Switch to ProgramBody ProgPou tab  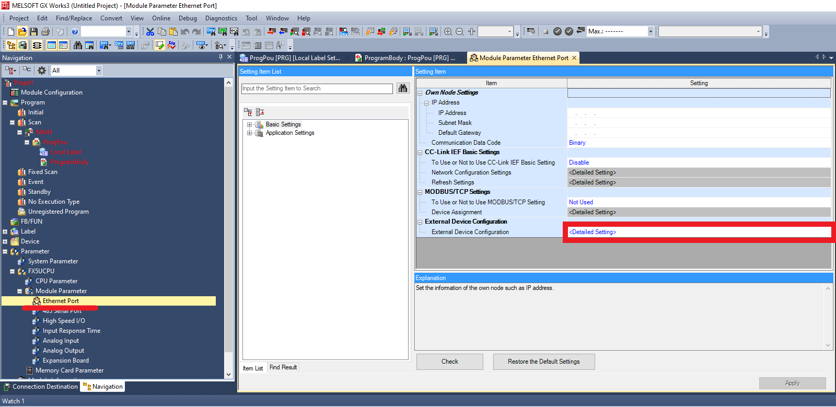(405, 58)
